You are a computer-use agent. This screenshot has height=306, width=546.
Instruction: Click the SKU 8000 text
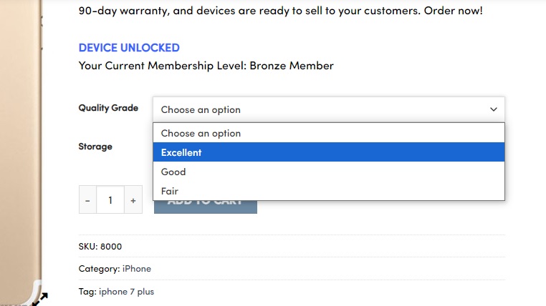tap(100, 247)
